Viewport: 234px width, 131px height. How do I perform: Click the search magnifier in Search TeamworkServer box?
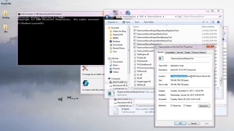[x=220, y=17]
